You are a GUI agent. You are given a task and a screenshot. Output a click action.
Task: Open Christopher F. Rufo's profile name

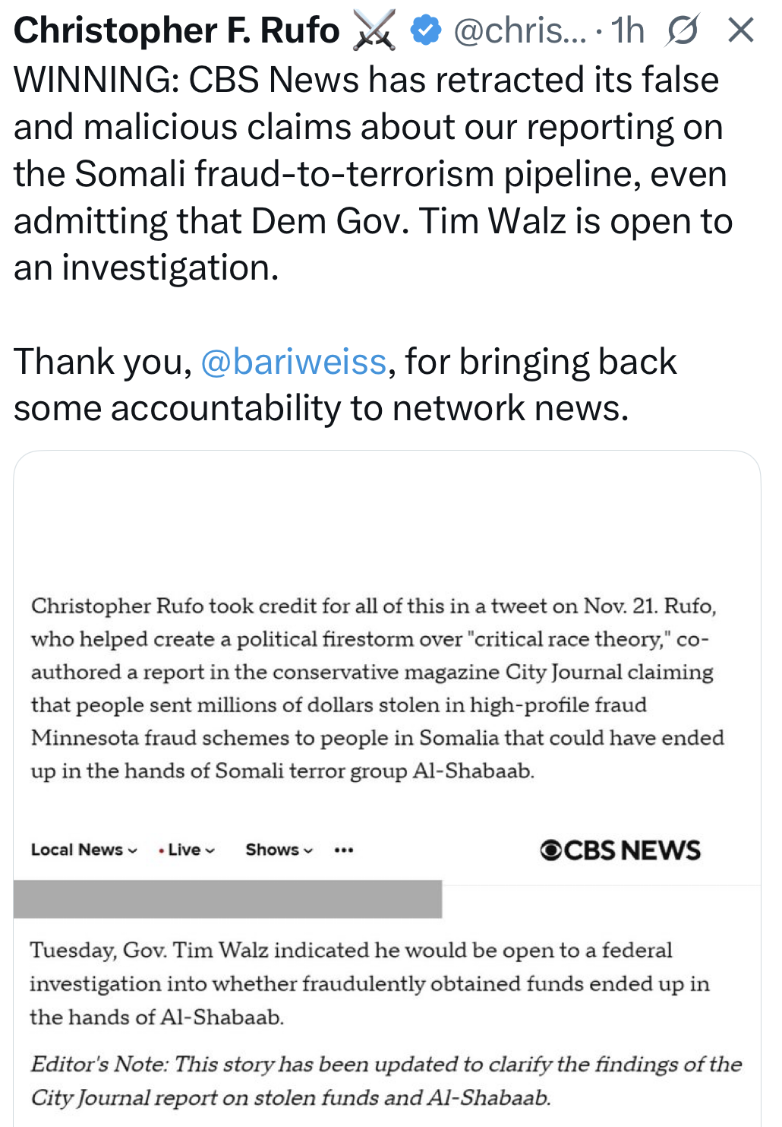click(x=176, y=31)
